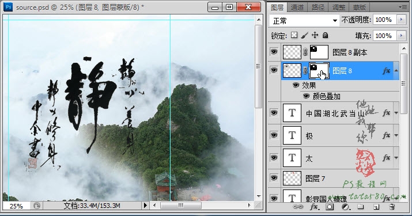Viewport: 412px width, 216px height.
Task: Hide the 中国湖北武当山 text layer
Action: (274, 113)
